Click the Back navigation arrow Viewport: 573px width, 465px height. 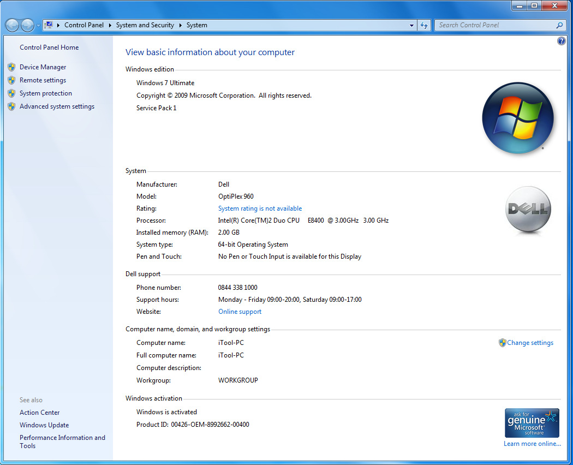tap(12, 25)
